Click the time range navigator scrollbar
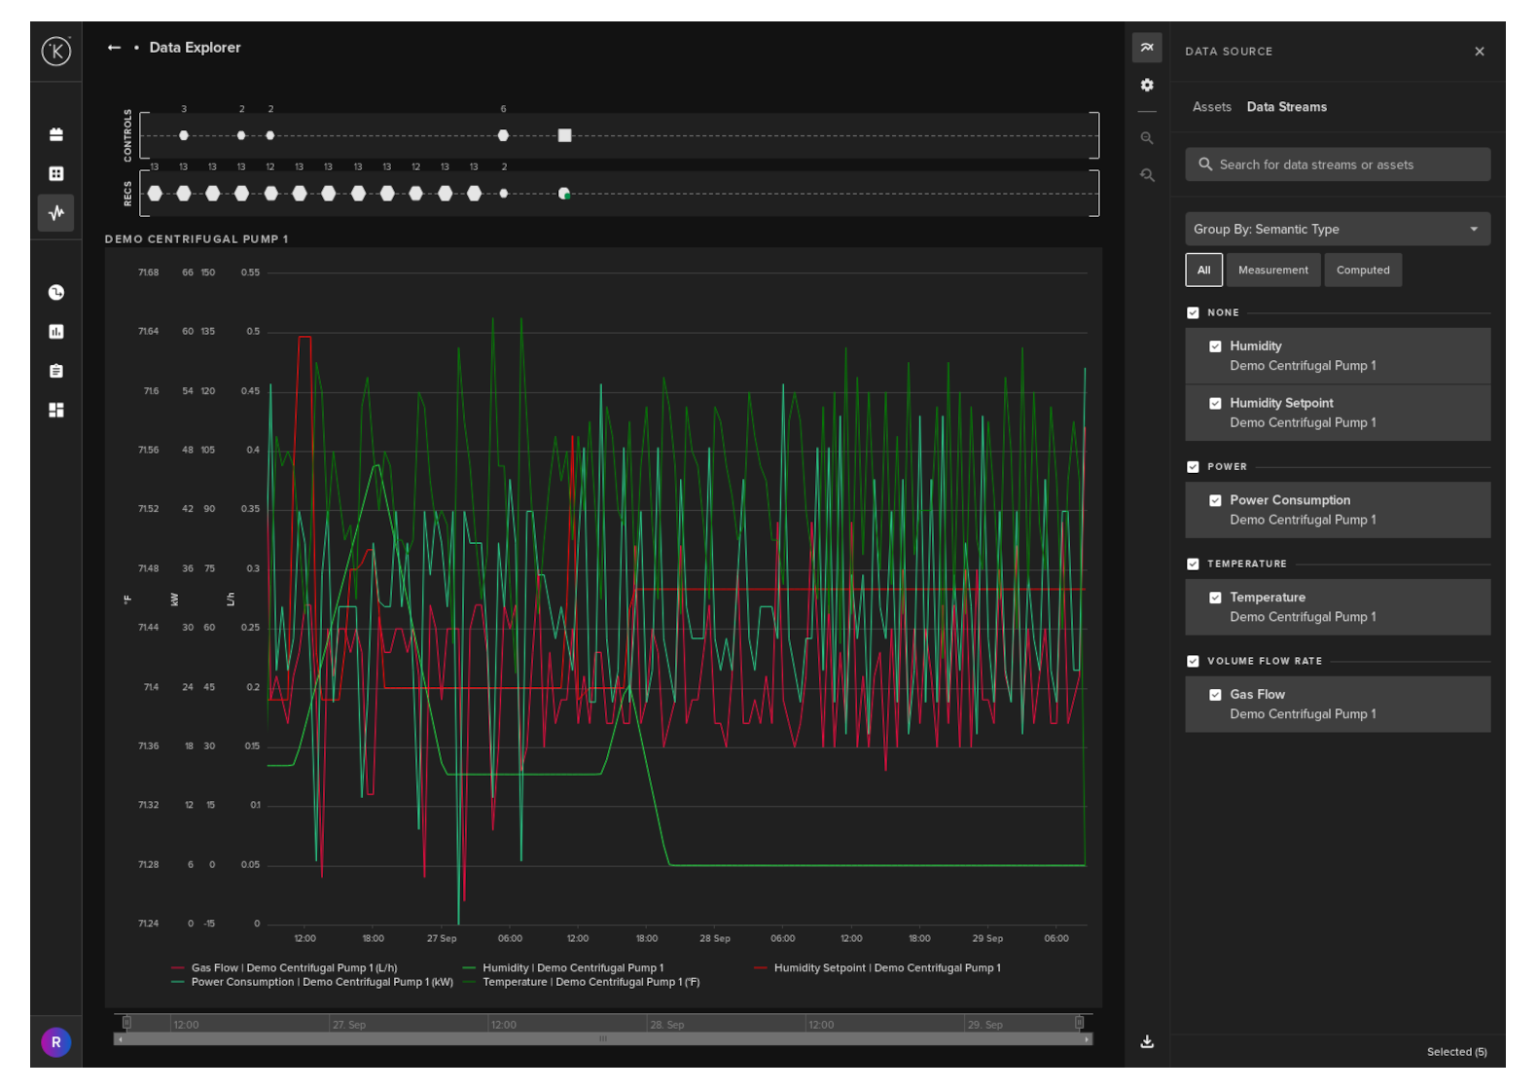This screenshot has height=1090, width=1537. 603,1039
